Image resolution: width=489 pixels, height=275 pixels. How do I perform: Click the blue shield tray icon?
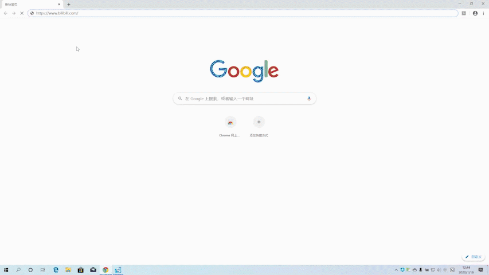pyautogui.click(x=402, y=270)
